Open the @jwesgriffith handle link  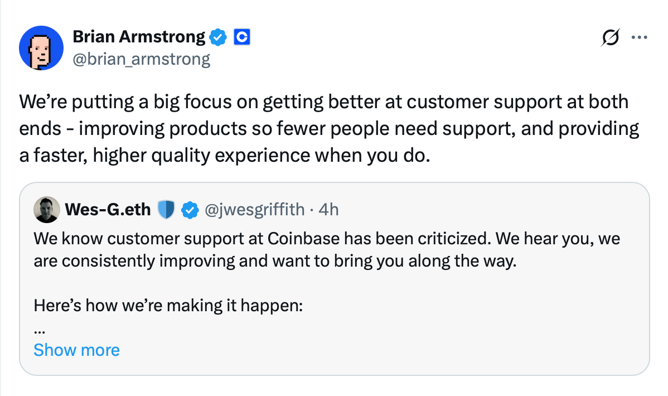(x=255, y=210)
